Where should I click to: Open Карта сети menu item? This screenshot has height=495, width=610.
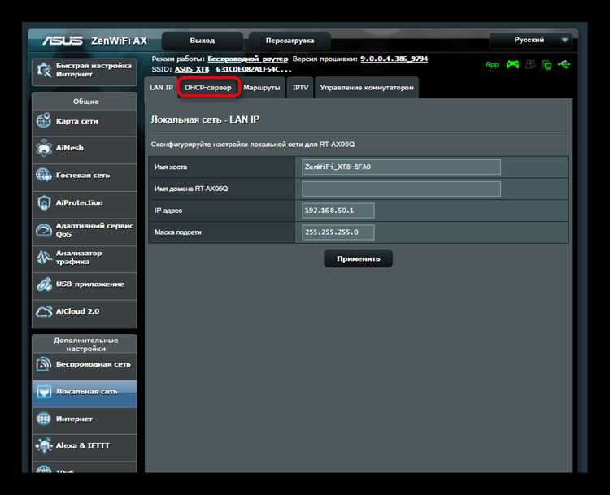tap(85, 121)
